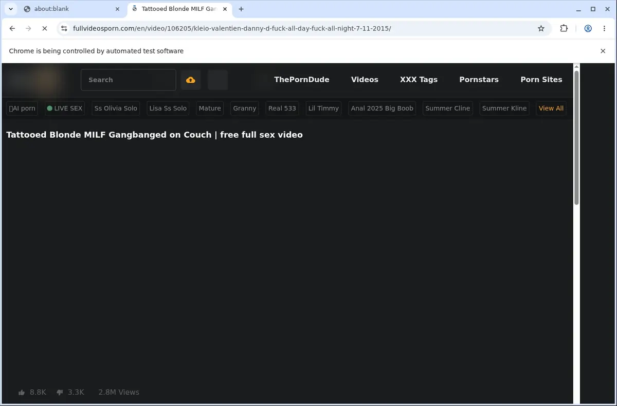617x406 pixels.
Task: Select the Summer Kline tag
Action: point(504,108)
